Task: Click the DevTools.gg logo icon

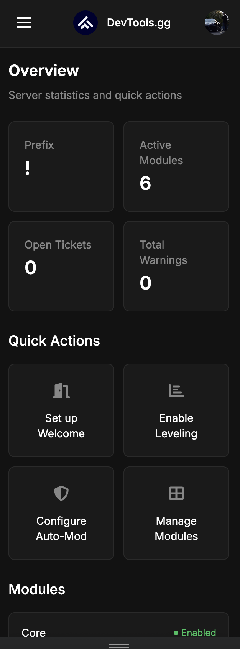Action: [x=85, y=23]
